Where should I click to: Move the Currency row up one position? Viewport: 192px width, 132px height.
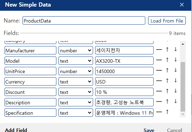click(167, 81)
